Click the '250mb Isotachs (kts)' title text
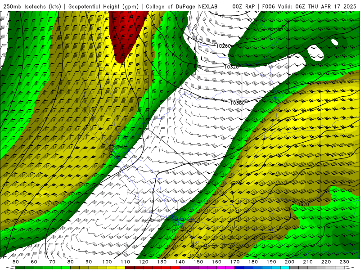 [32, 7]
